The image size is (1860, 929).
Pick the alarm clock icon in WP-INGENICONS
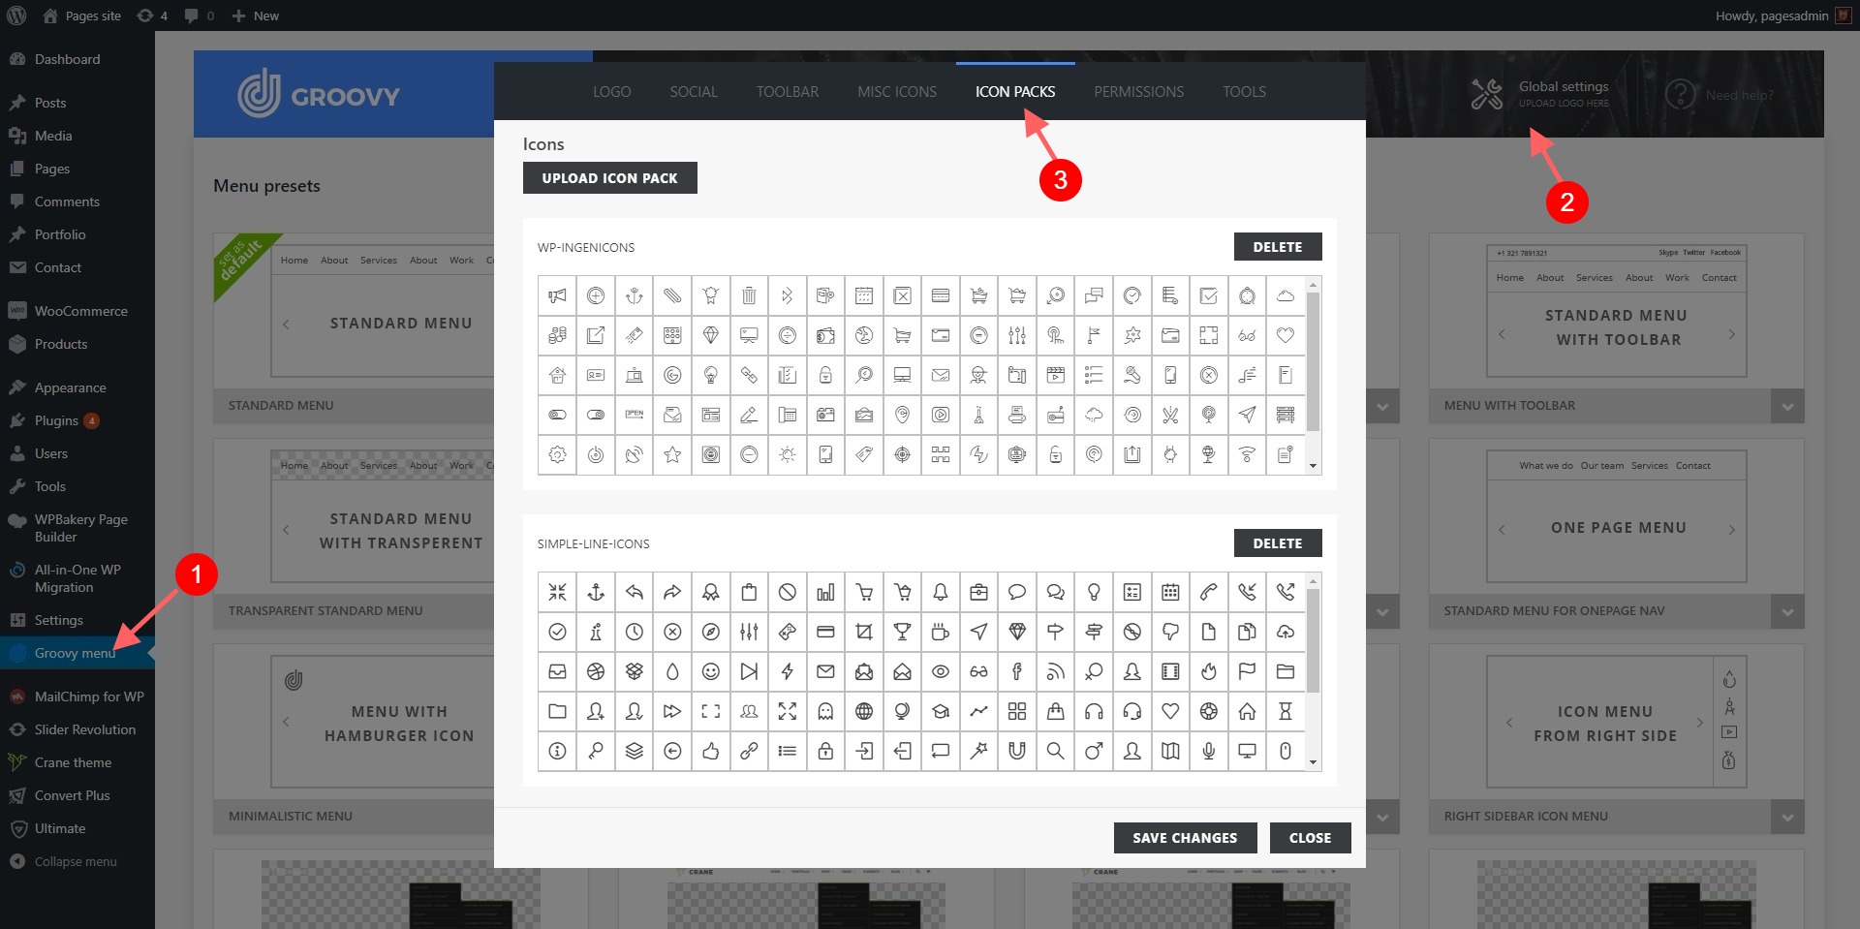1247,295
